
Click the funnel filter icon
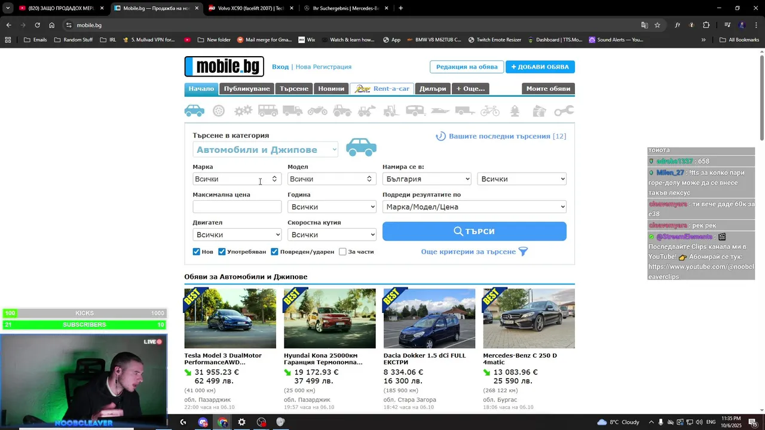click(523, 251)
